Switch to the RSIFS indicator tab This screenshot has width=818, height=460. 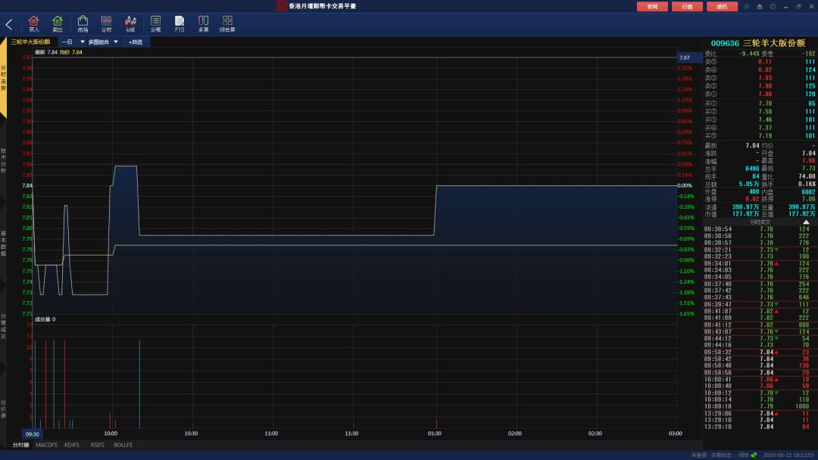(98, 445)
